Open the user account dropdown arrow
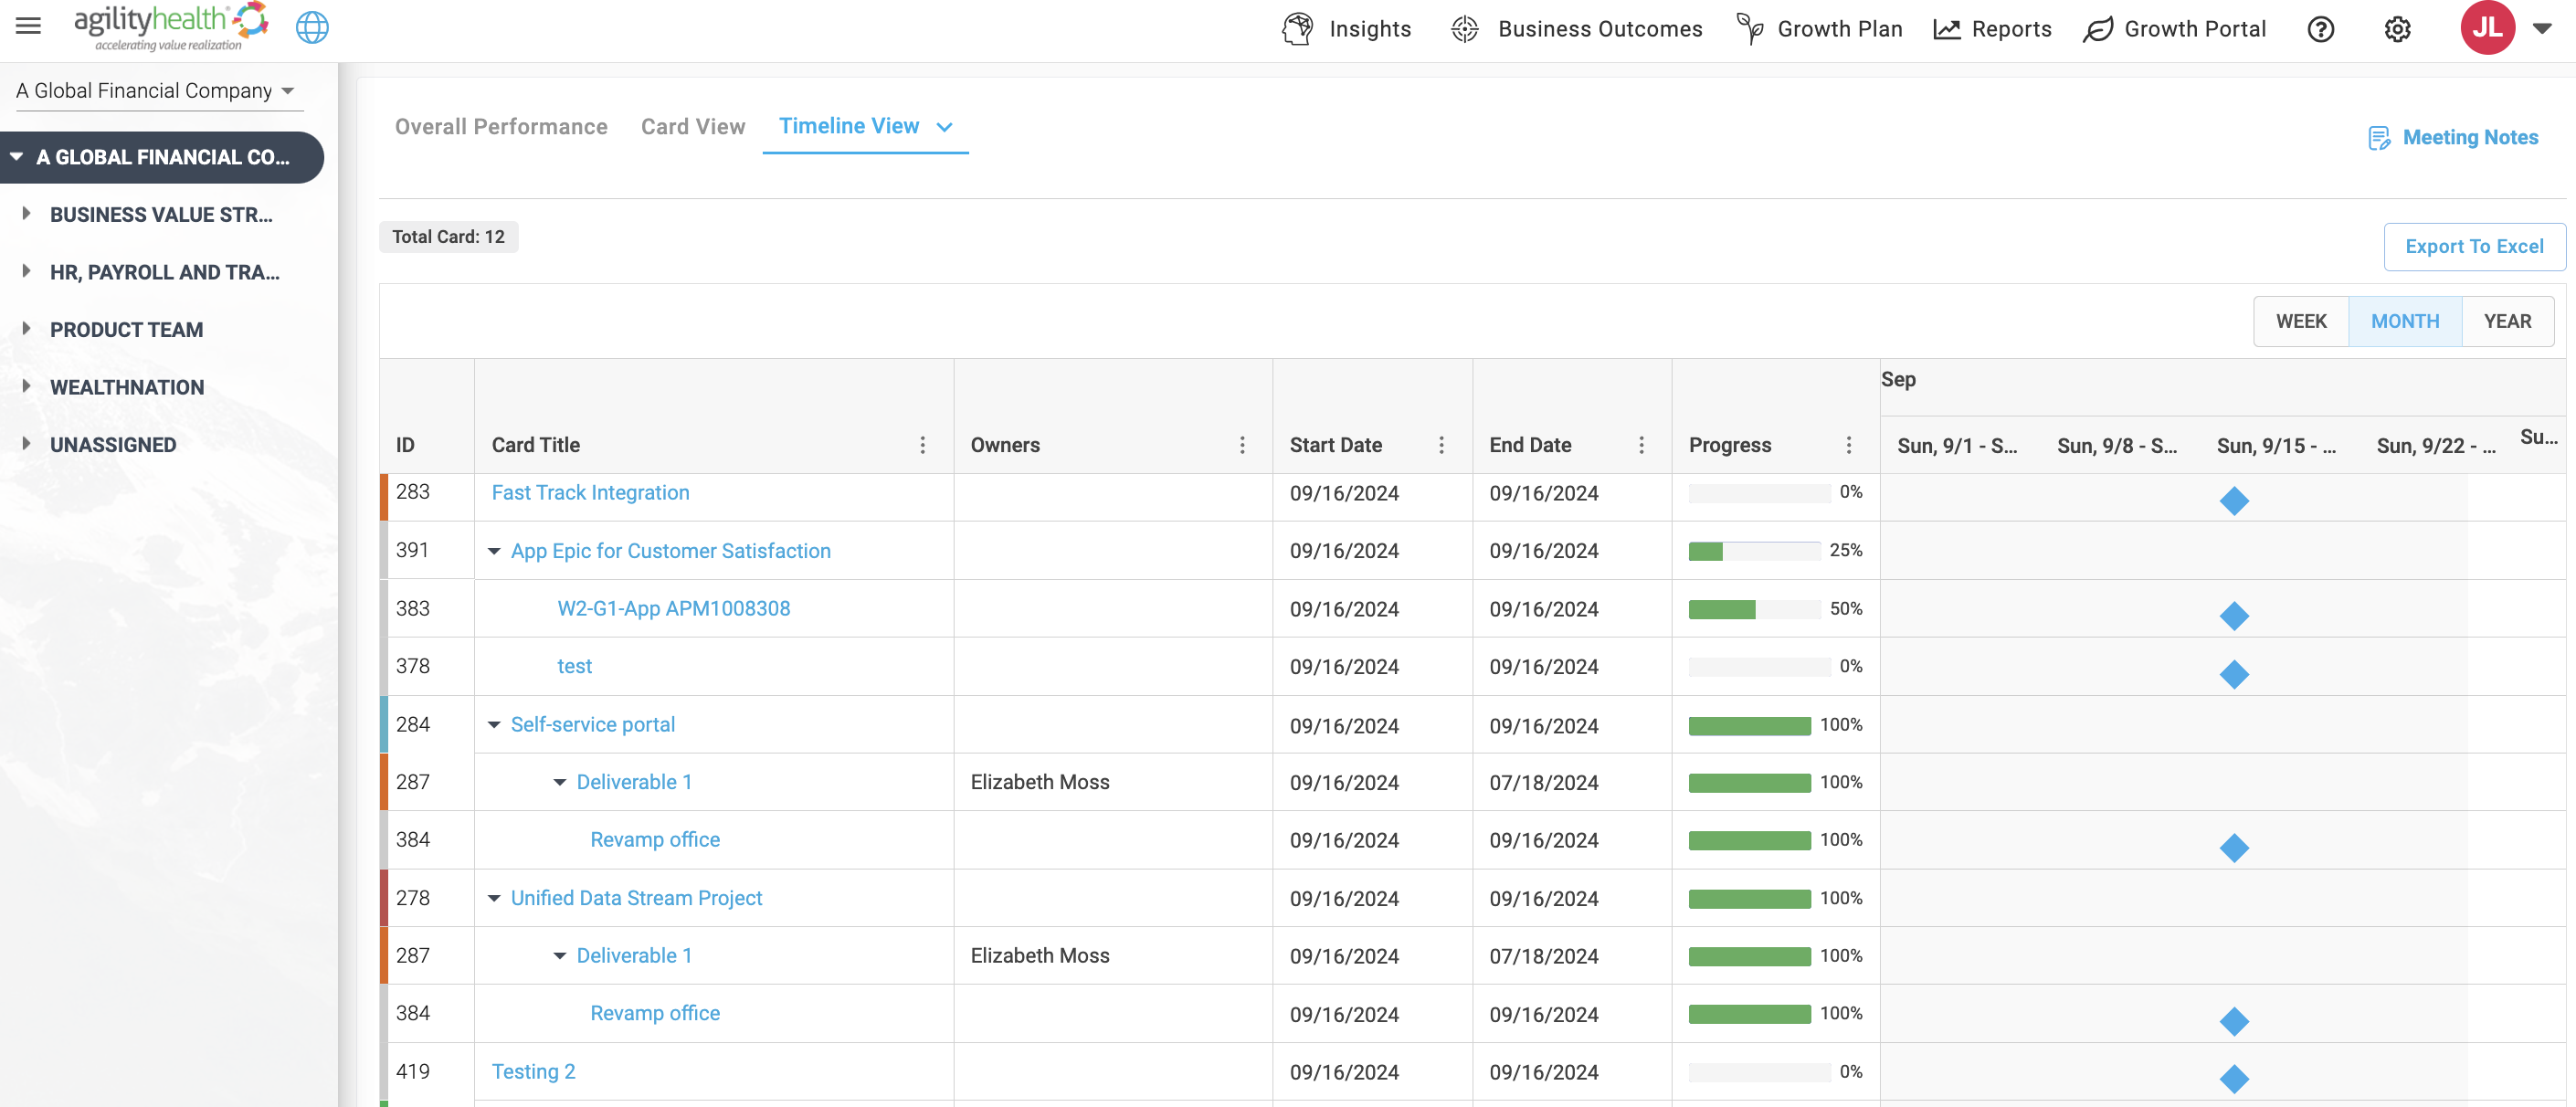The image size is (2576, 1107). 2542,28
